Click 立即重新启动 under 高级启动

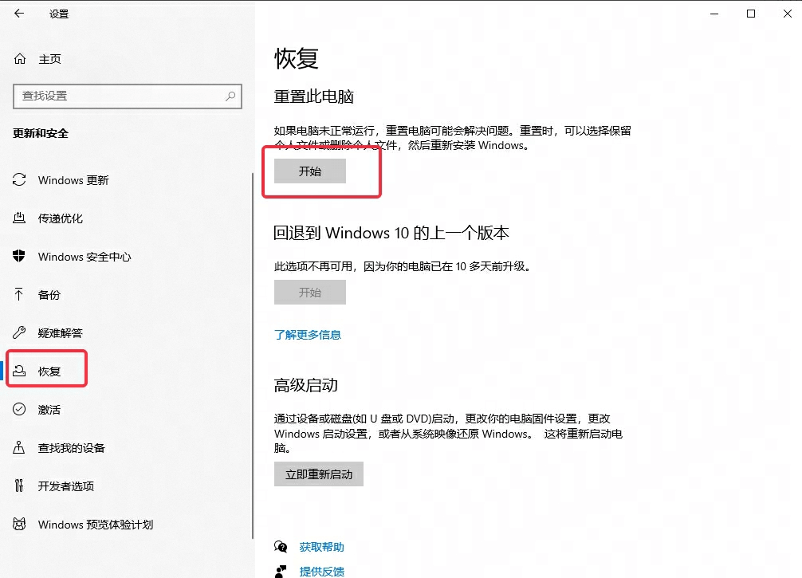click(318, 474)
